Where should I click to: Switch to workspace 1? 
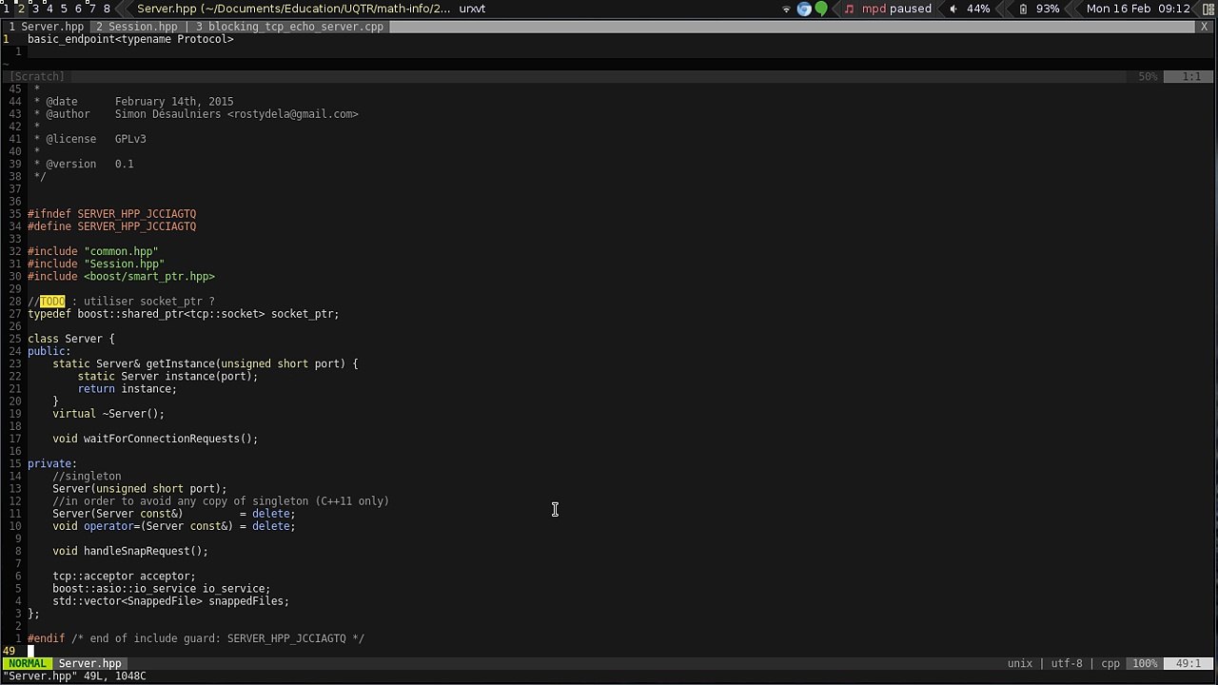(x=7, y=9)
